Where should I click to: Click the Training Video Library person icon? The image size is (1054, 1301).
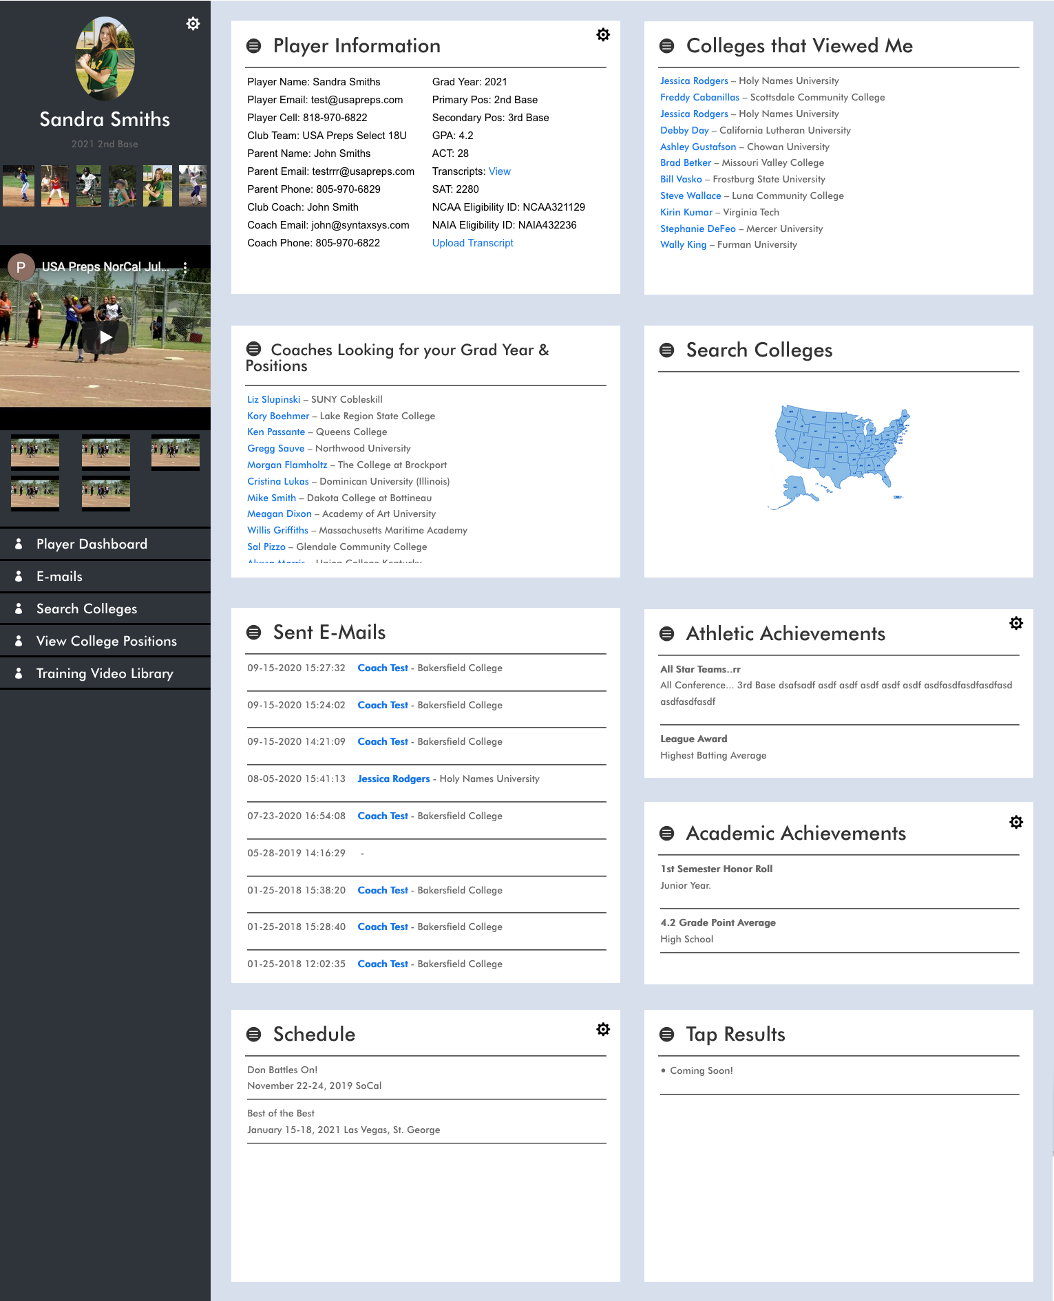tap(19, 673)
